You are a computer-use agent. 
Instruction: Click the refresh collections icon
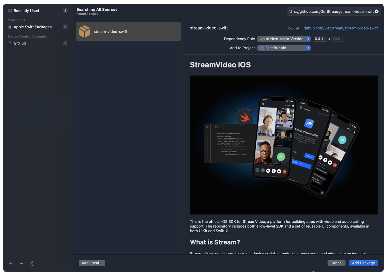click(x=32, y=263)
